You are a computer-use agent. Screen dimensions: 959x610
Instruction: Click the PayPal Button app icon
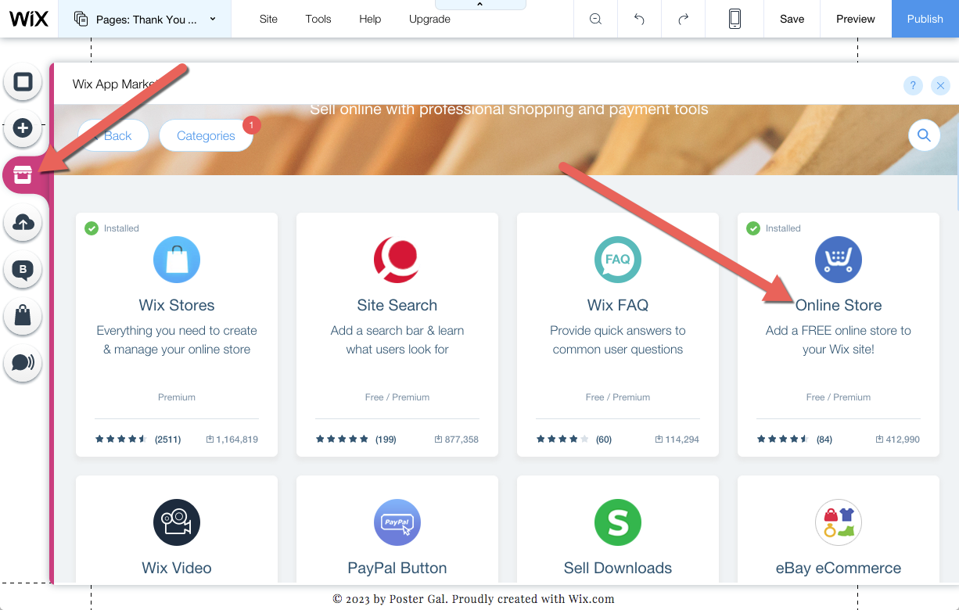click(x=397, y=522)
